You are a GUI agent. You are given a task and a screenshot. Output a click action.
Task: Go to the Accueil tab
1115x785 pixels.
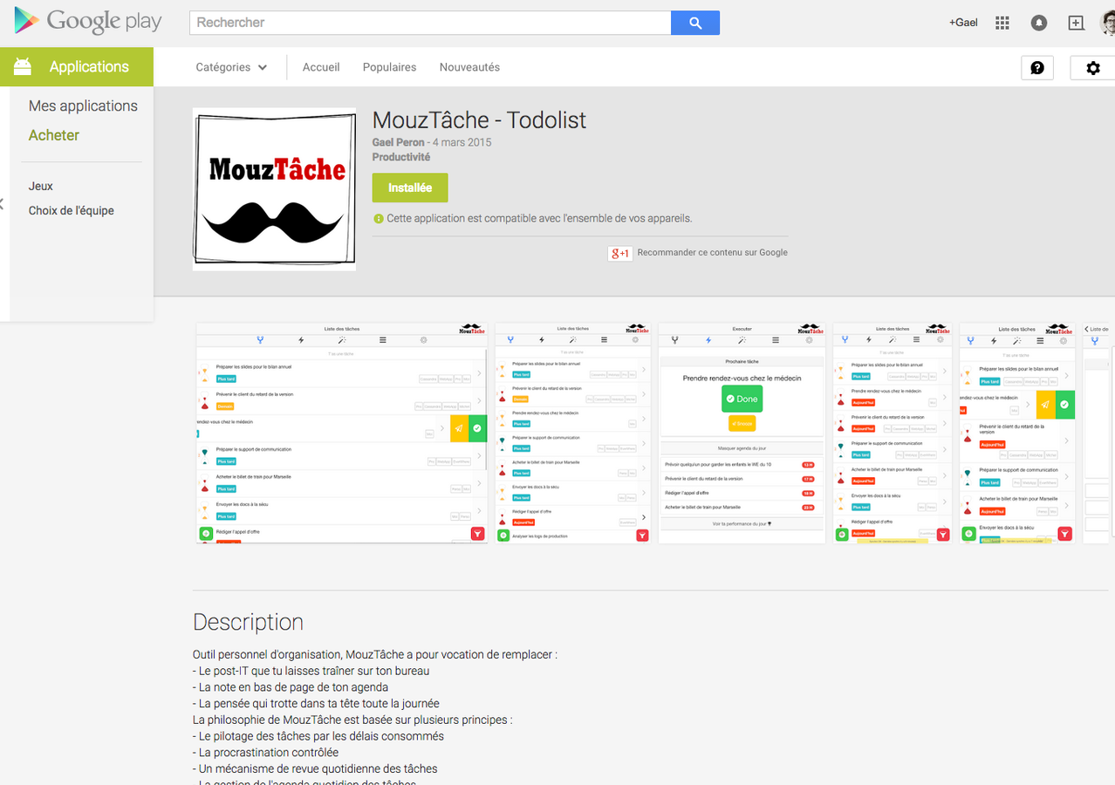click(x=321, y=67)
